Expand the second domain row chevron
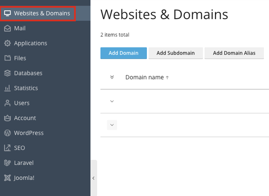This screenshot has width=269, height=196. [112, 125]
